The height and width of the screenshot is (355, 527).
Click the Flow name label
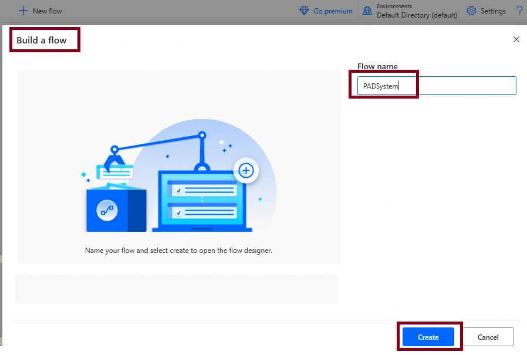coord(377,66)
